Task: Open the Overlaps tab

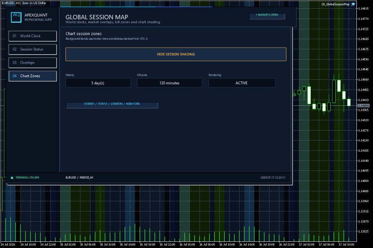Action: 33,63
